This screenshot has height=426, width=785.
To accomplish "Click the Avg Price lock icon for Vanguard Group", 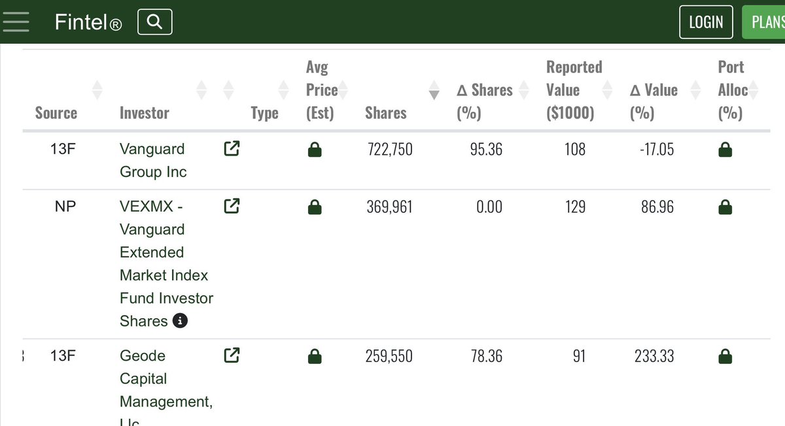I will [x=315, y=150].
